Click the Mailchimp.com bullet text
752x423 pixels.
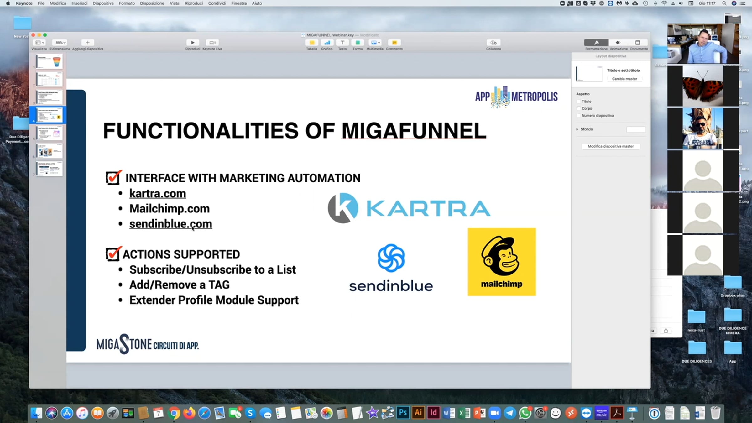coord(170,209)
